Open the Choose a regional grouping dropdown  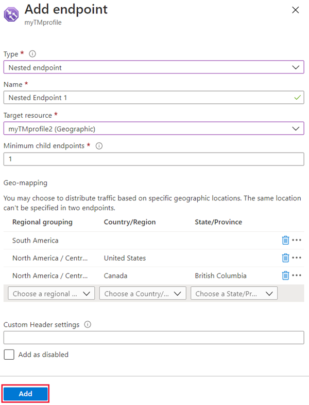[x=51, y=293]
